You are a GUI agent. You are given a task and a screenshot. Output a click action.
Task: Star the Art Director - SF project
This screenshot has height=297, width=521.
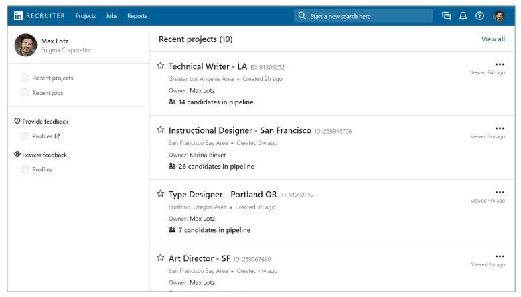[x=161, y=258]
